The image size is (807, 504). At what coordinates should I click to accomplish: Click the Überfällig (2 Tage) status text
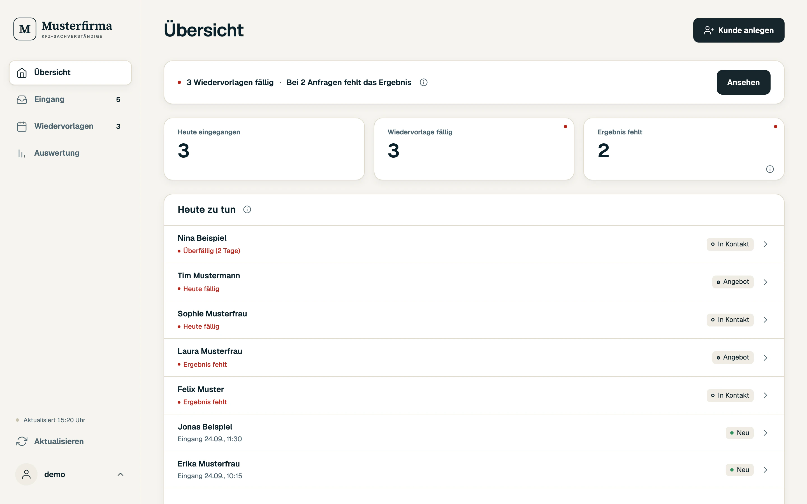click(x=212, y=251)
